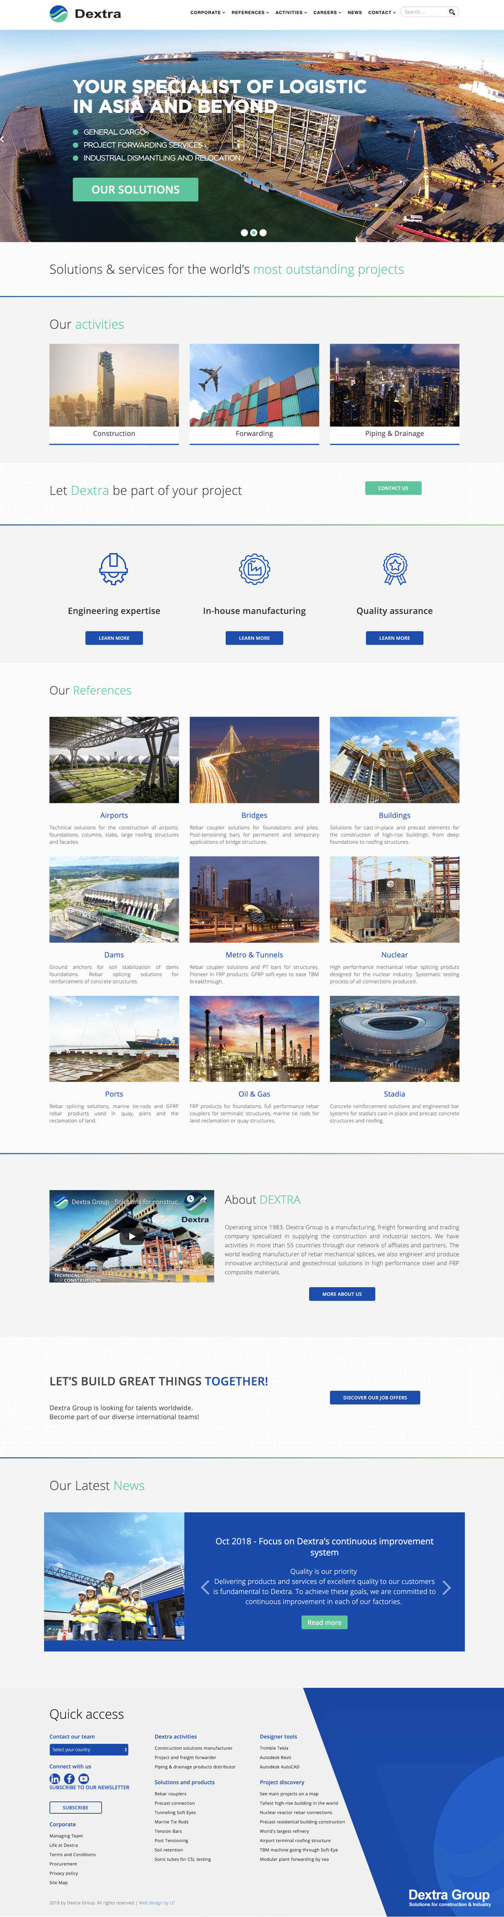The width and height of the screenshot is (504, 1917).
Task: Open Marine Tie Rods product link
Action: click(x=171, y=1822)
